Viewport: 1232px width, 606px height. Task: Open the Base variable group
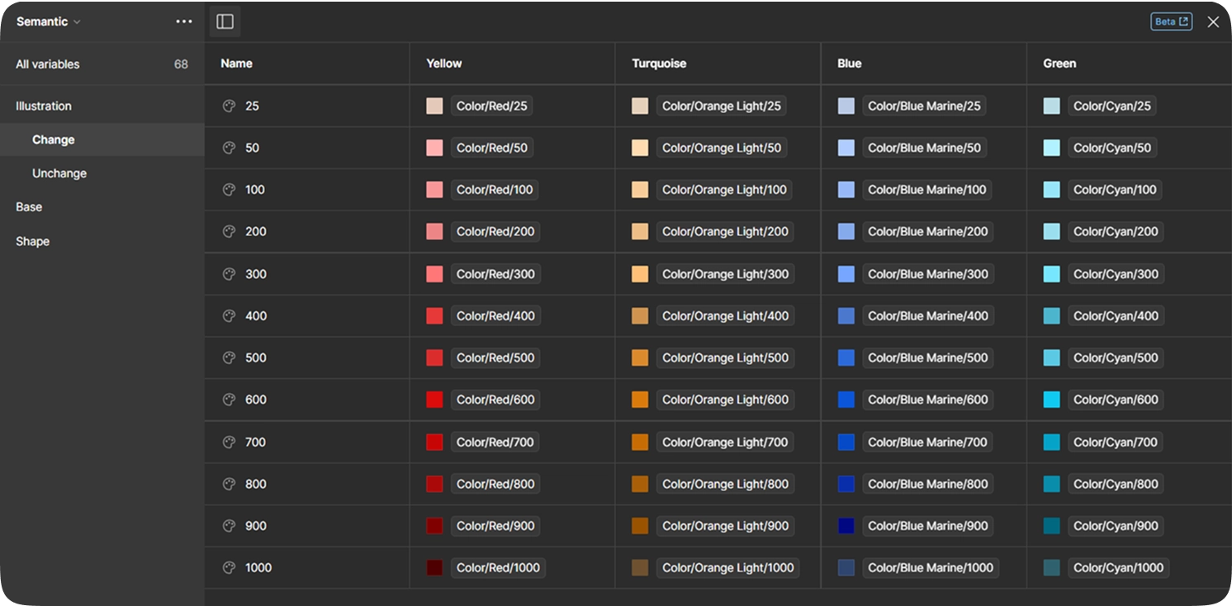click(x=28, y=206)
